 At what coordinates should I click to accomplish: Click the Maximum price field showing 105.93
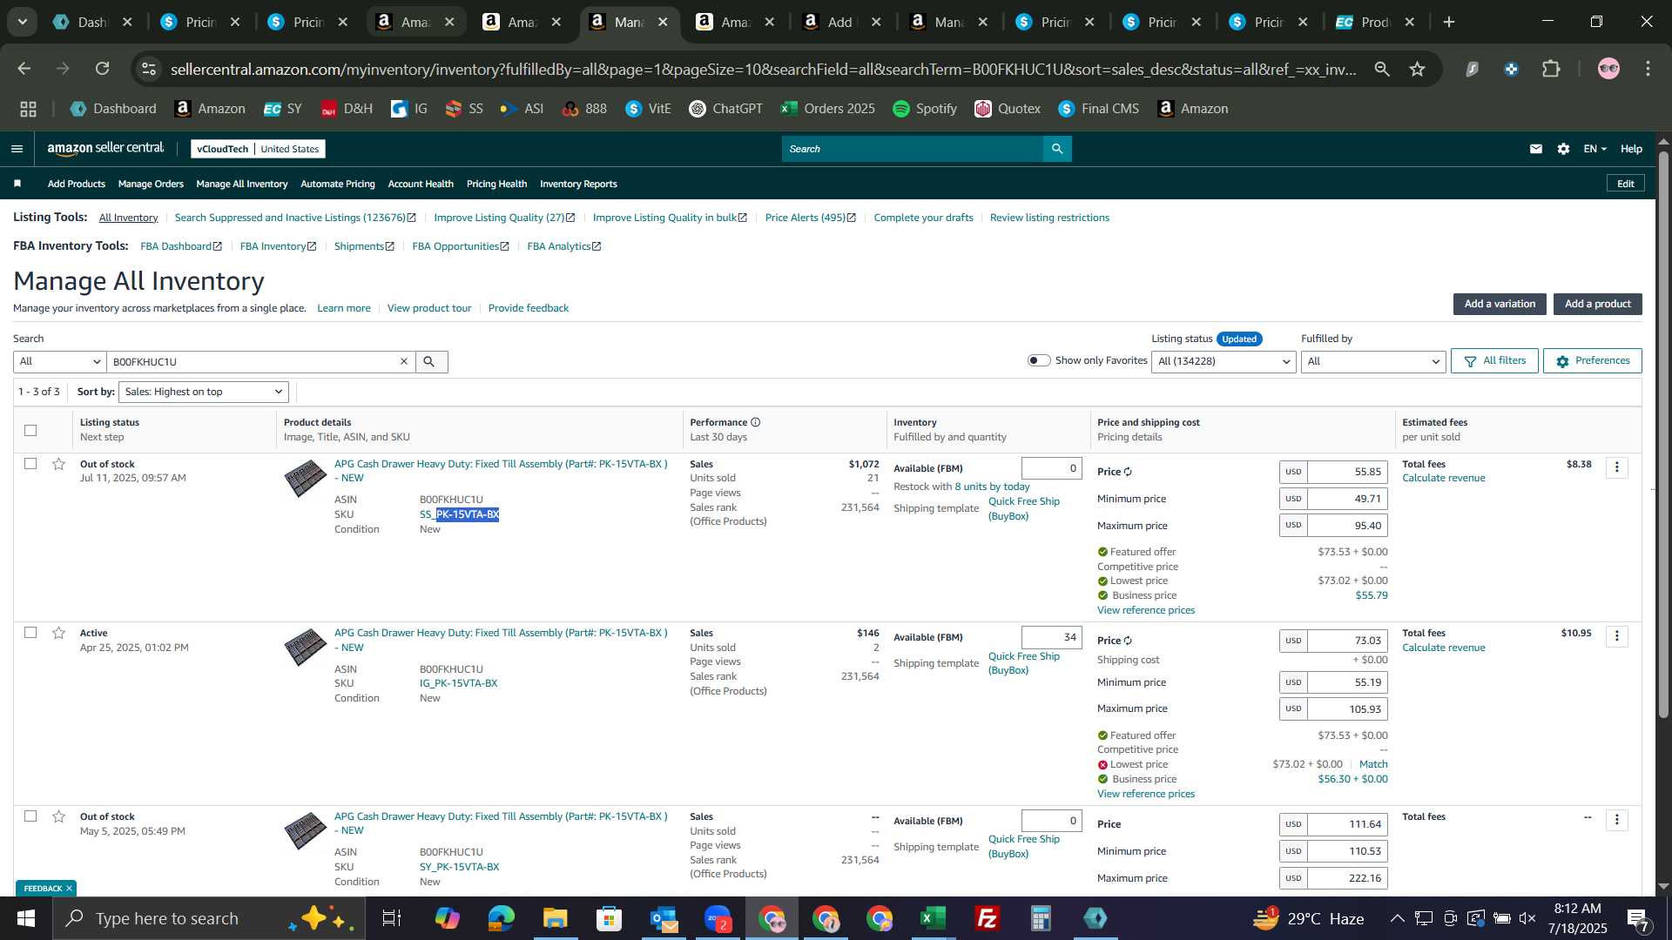[x=1347, y=709]
